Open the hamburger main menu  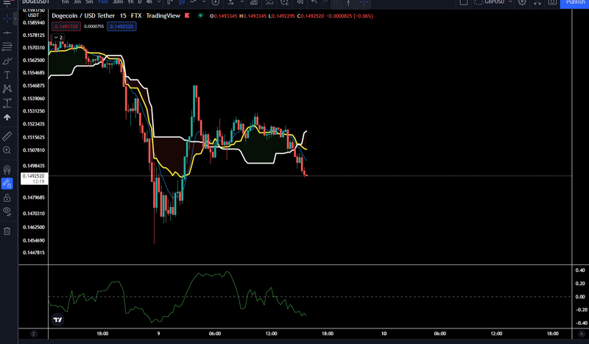coord(7,3)
